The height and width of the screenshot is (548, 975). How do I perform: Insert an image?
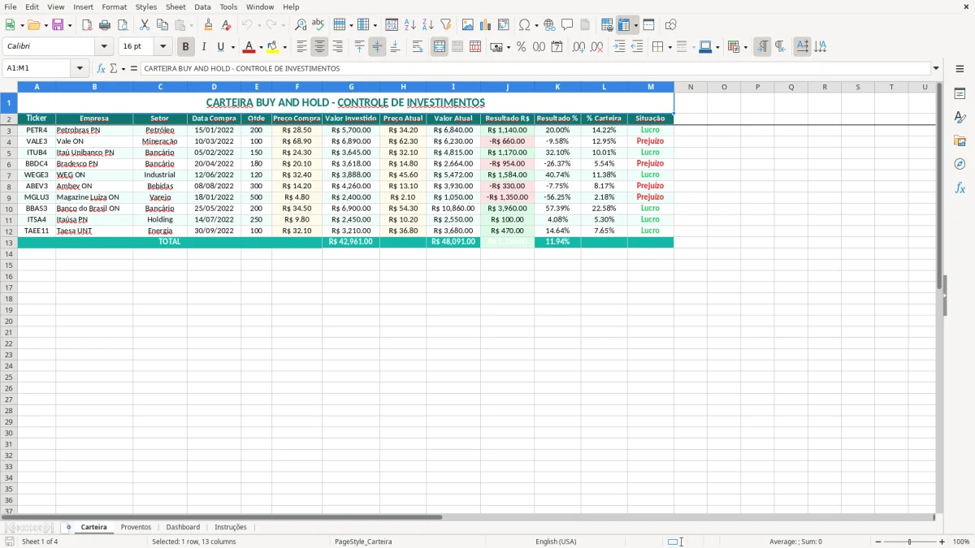[467, 25]
